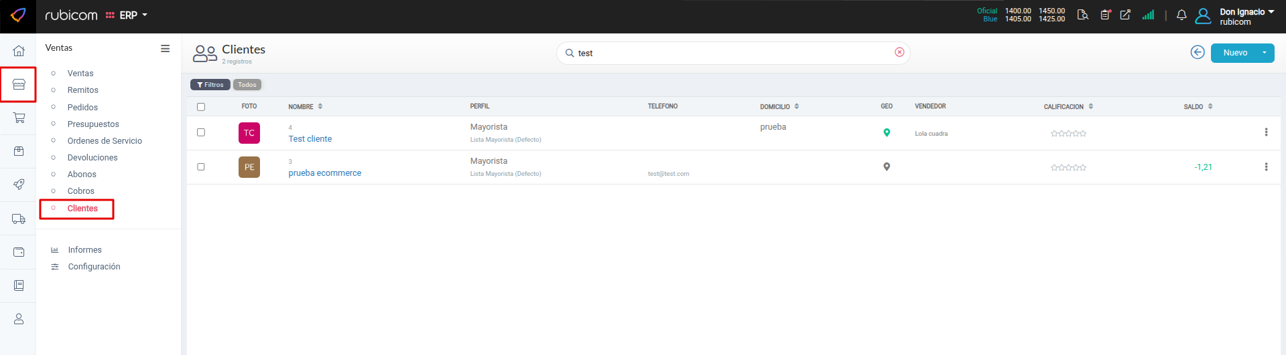Open Don Ignacio user account menu
The height and width of the screenshot is (355, 1286).
[x=1245, y=16]
